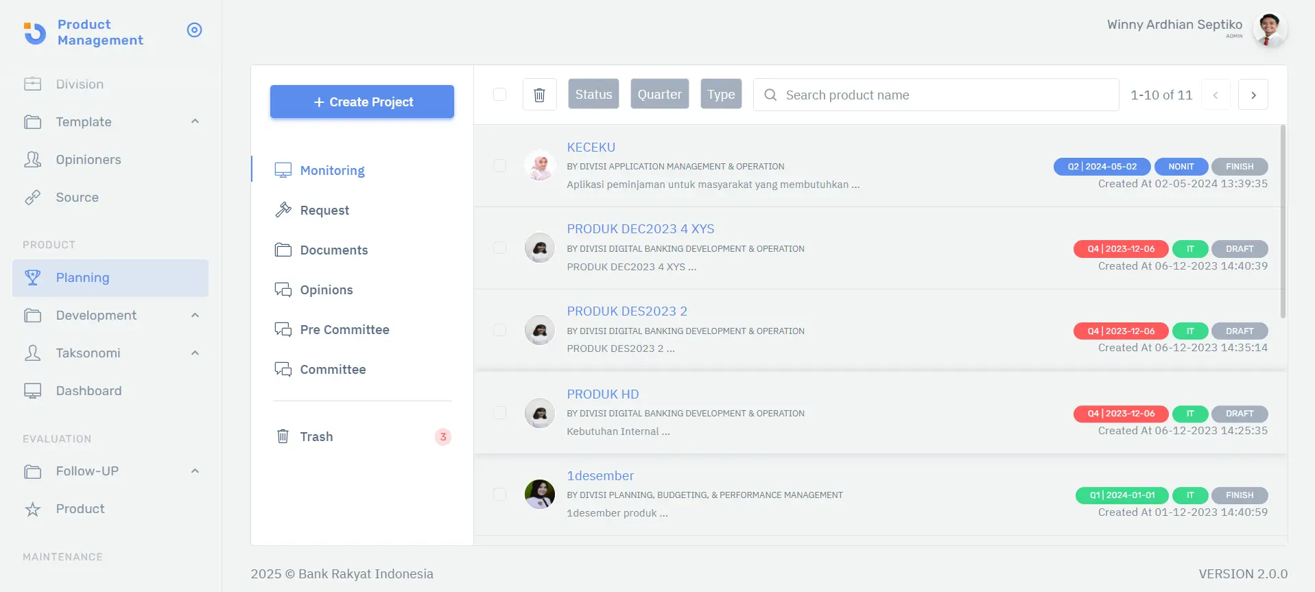Image resolution: width=1315 pixels, height=592 pixels.
Task: Check the KECEKU project checkbox
Action: coord(499,166)
